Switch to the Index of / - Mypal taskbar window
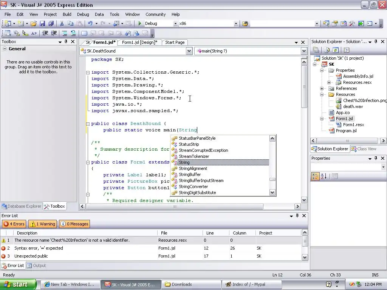This screenshot has width=387, height=290. pos(252,284)
